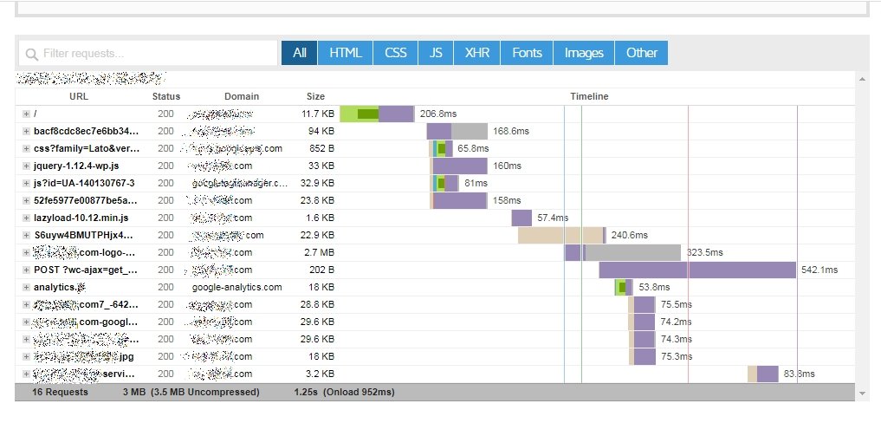Expand the POST ?wc-ajax request row
Image resolution: width=881 pixels, height=423 pixels.
[x=26, y=270]
